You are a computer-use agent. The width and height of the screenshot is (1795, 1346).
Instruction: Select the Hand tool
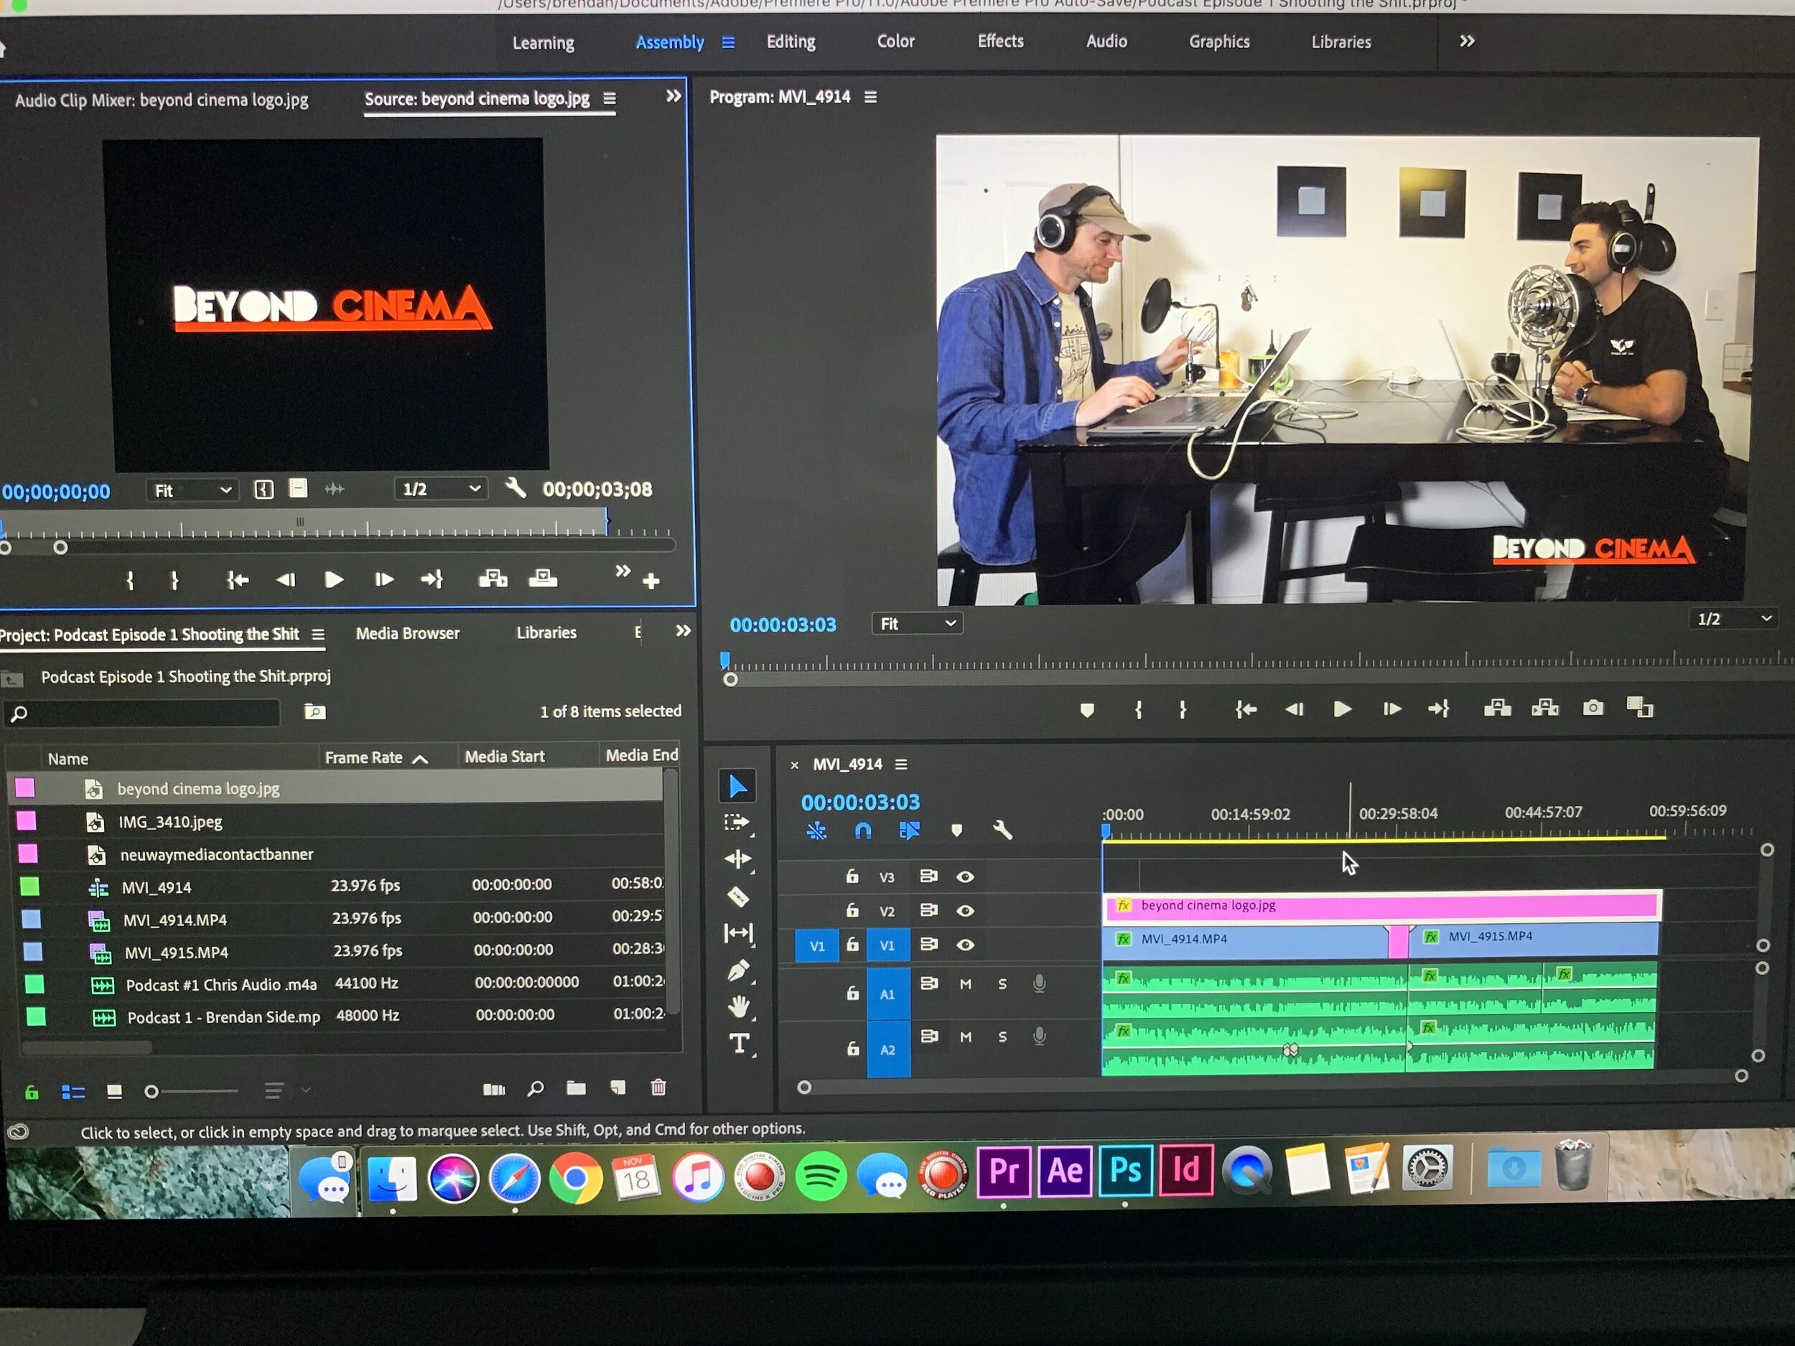tap(738, 1007)
